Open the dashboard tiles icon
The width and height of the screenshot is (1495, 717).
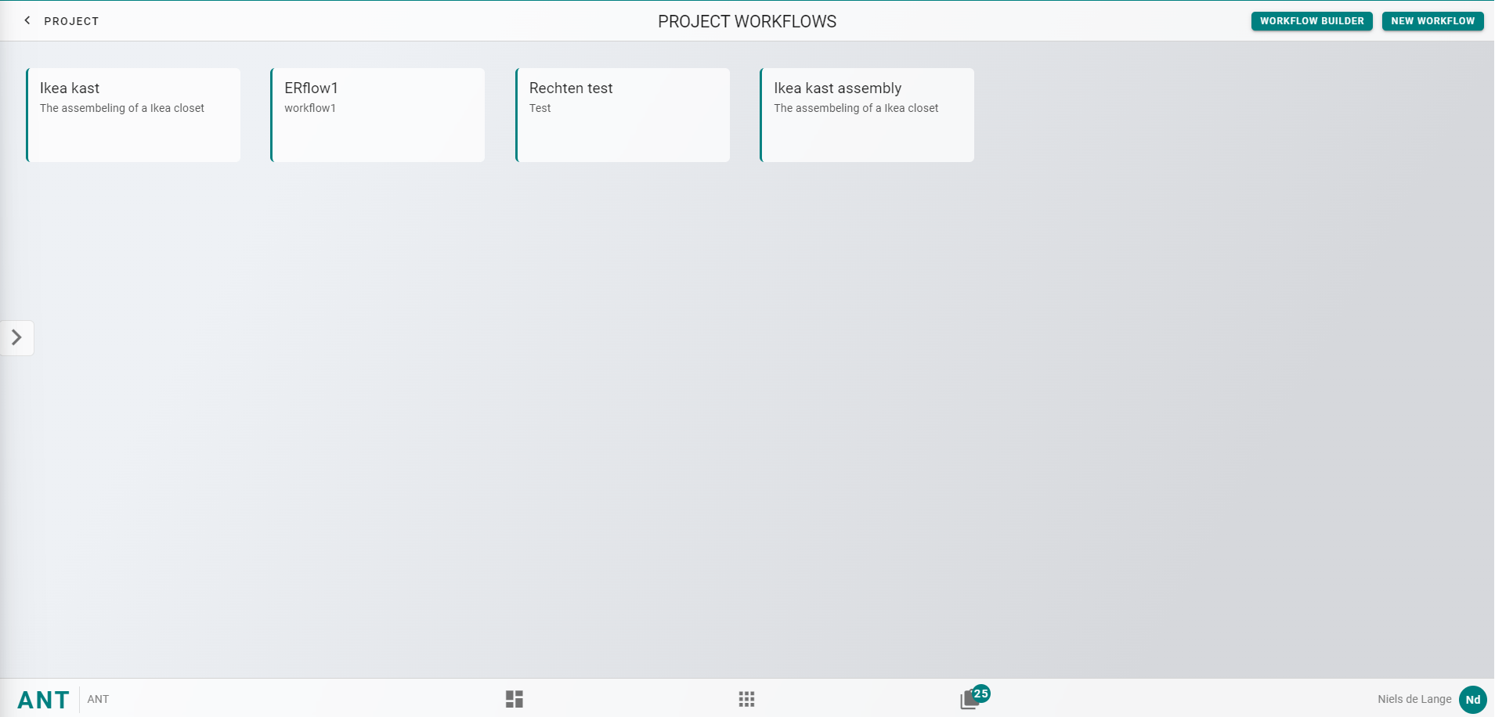(x=514, y=699)
